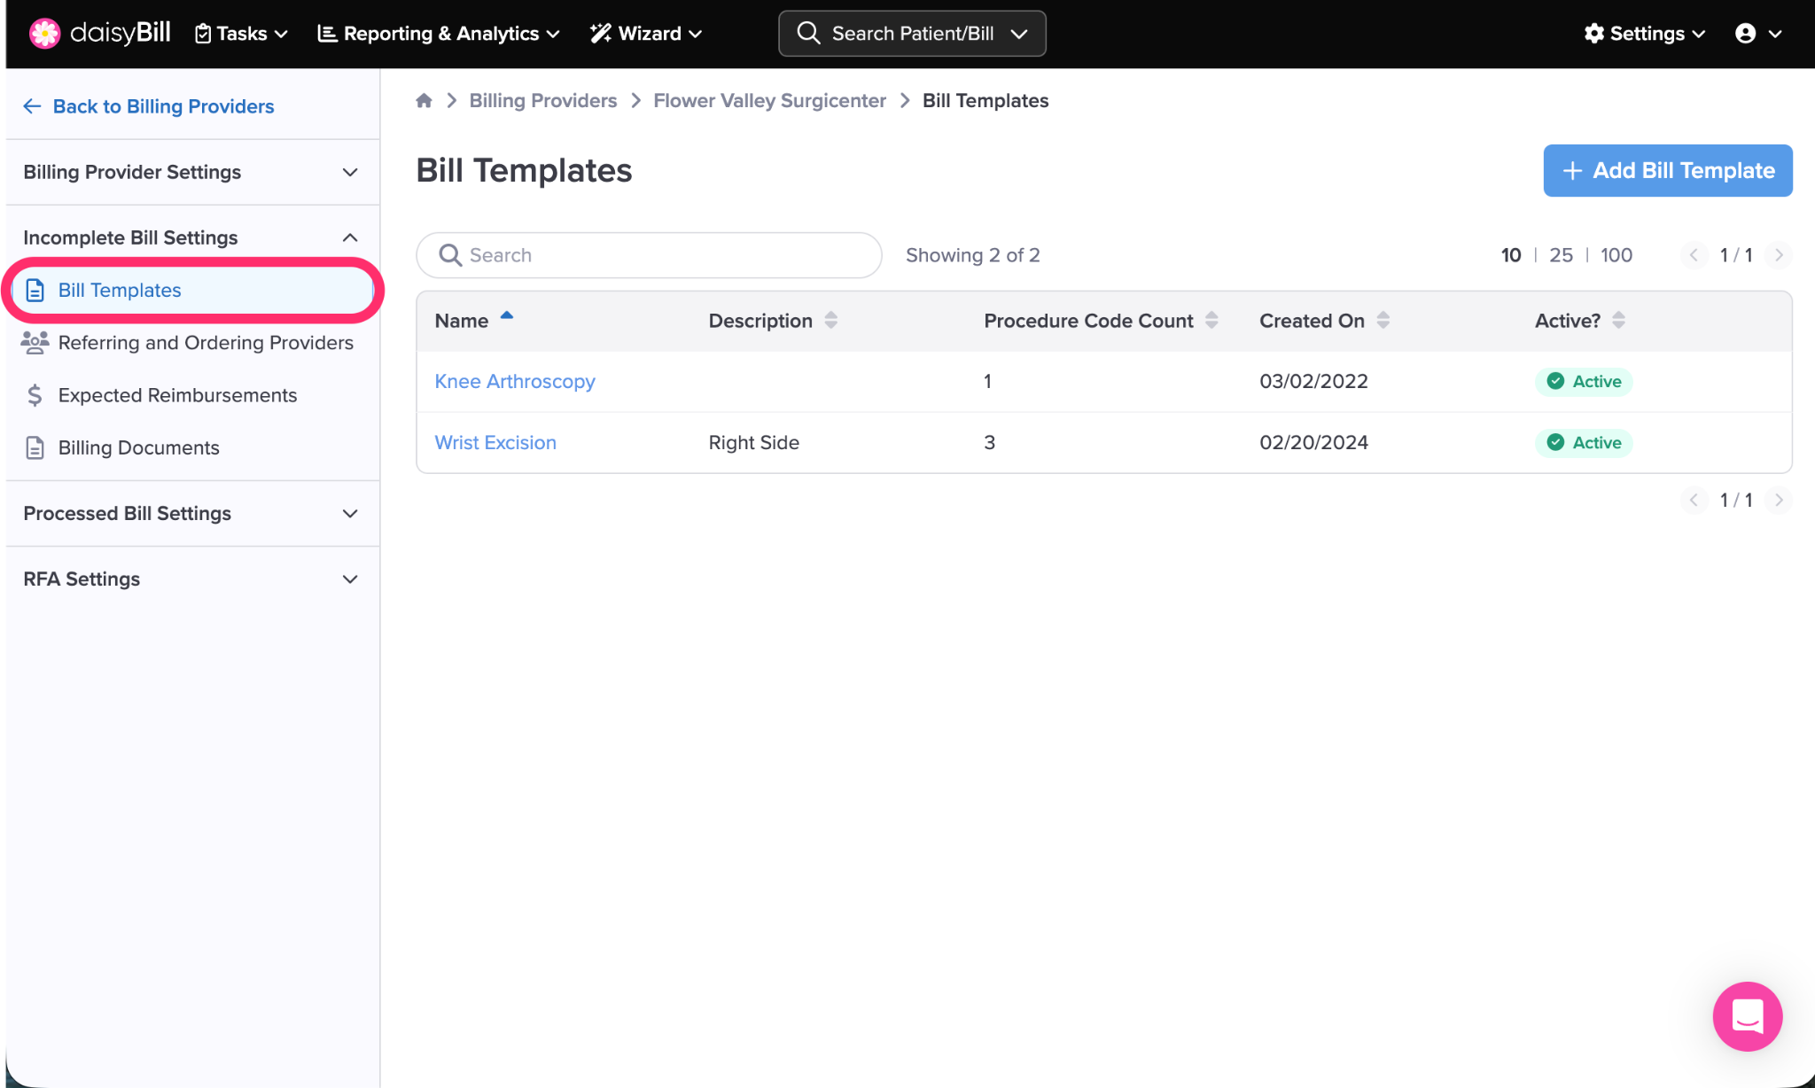
Task: Click the home breadcrumb icon
Action: click(424, 101)
